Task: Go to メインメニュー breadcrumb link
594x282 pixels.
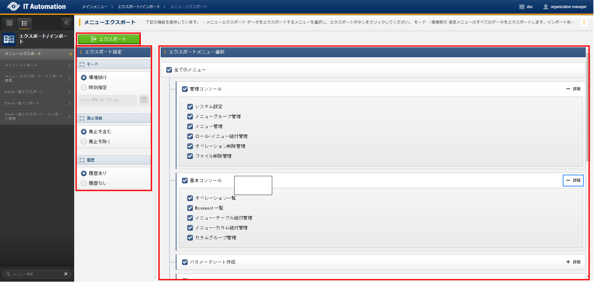Action: 94,7
